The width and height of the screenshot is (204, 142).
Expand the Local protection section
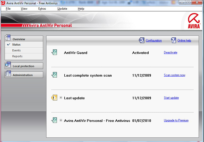(x=24, y=66)
